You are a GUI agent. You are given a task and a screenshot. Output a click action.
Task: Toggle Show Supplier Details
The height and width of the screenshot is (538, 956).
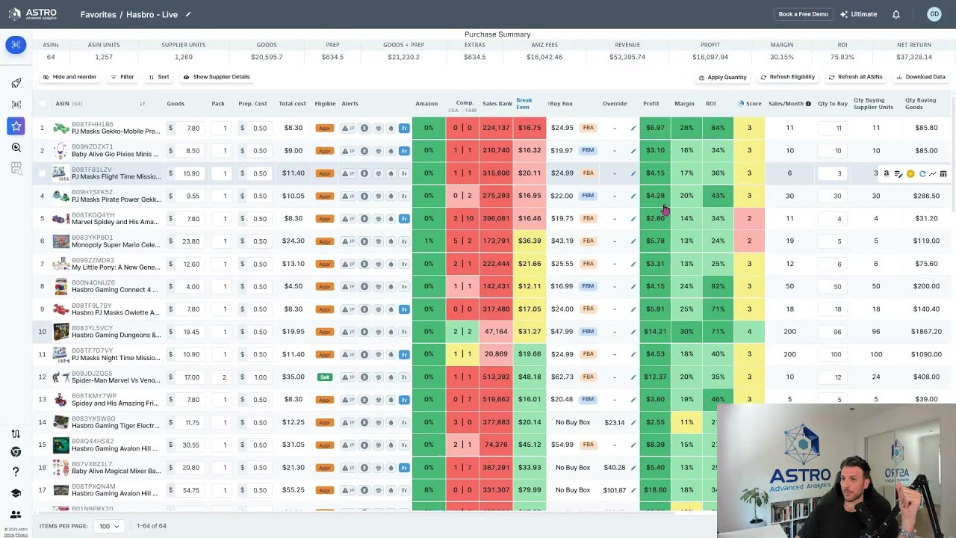point(217,77)
